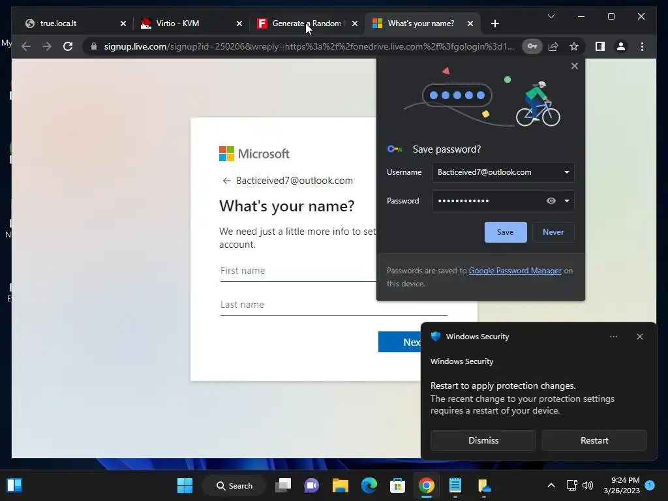Dismiss the restart notification
Screen dimensions: 668x501
tap(483, 440)
